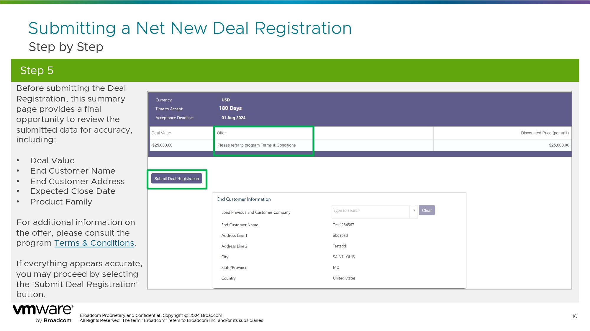Click the SAINT LOUIS city value
Viewport: 590px width, 331px height.
pyautogui.click(x=344, y=257)
